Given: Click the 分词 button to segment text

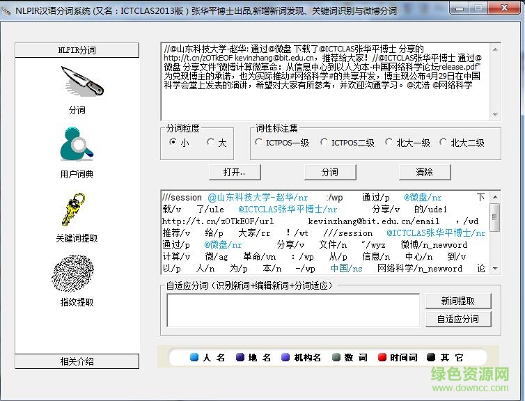Looking at the screenshot, I should (x=330, y=172).
